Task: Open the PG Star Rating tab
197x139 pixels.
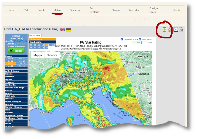Action: tap(35, 35)
